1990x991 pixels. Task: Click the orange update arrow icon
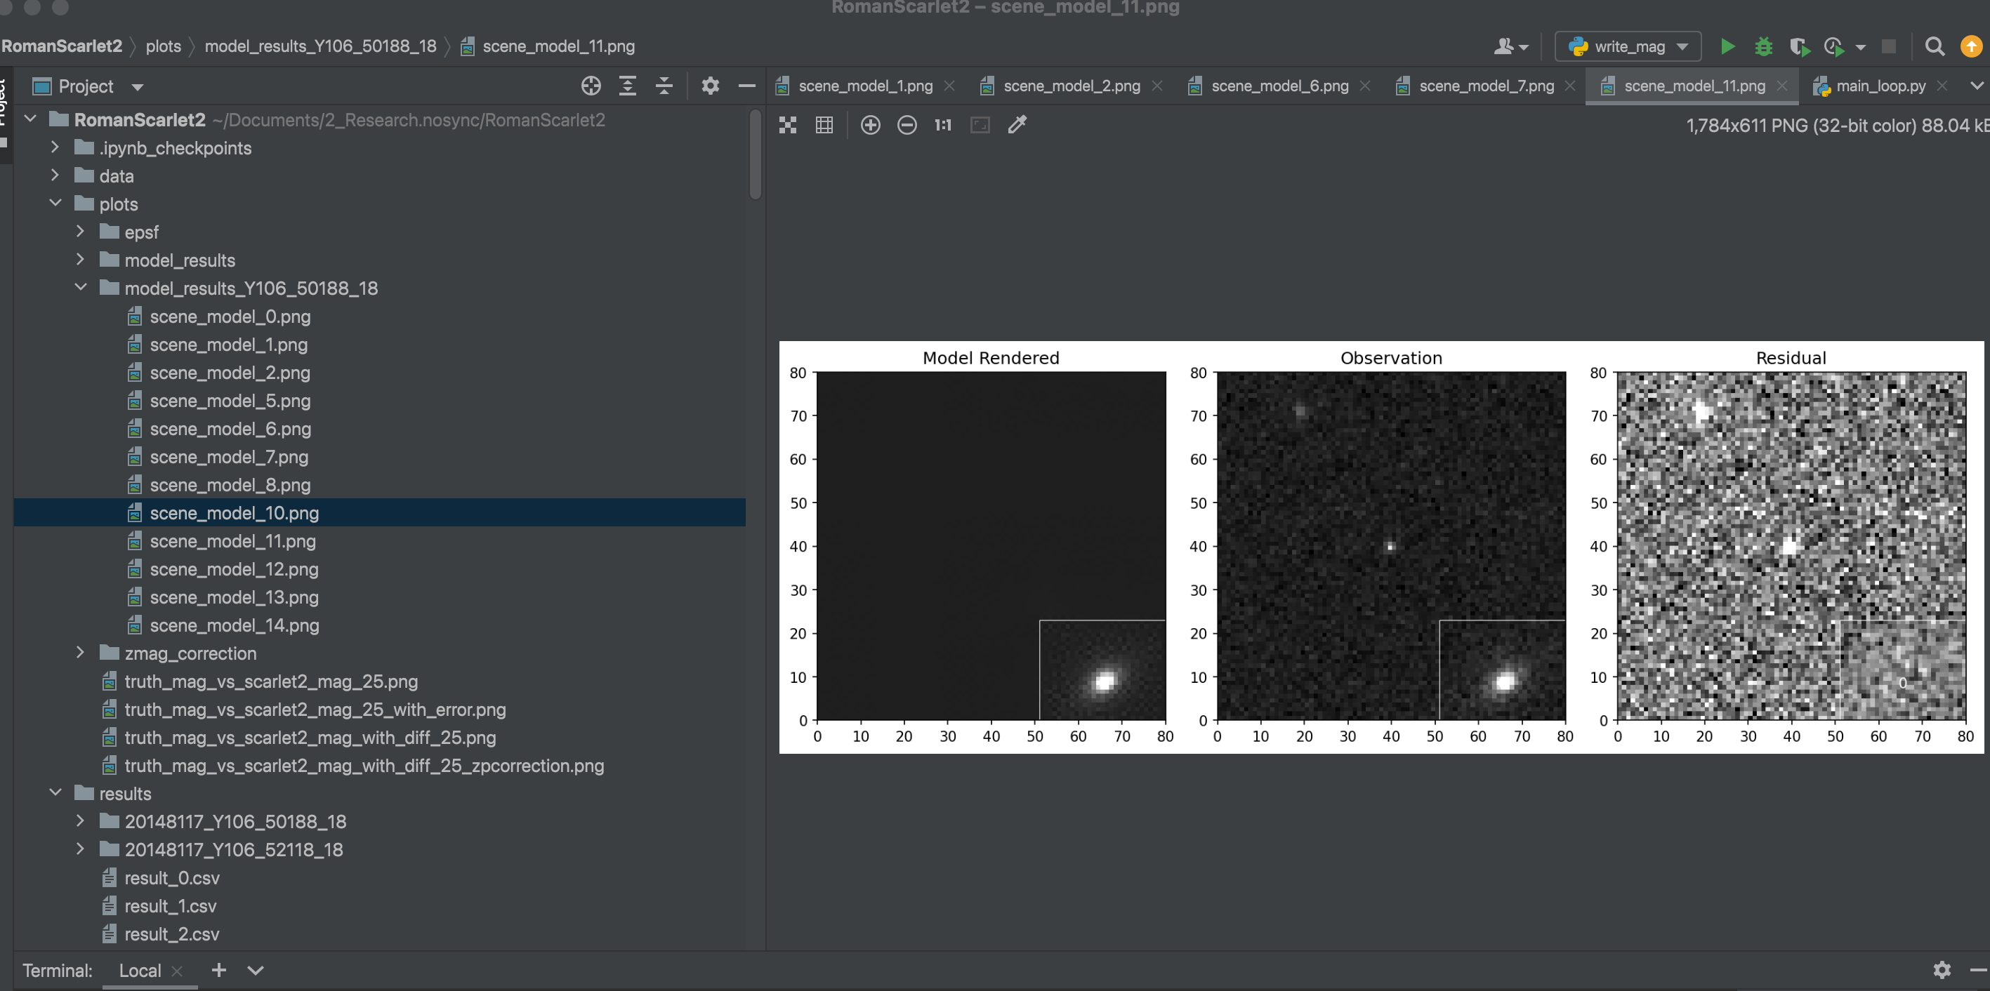click(1972, 46)
